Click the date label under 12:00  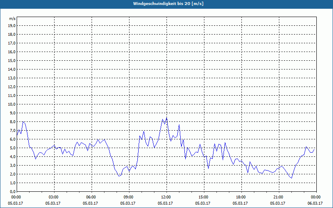(x=165, y=203)
